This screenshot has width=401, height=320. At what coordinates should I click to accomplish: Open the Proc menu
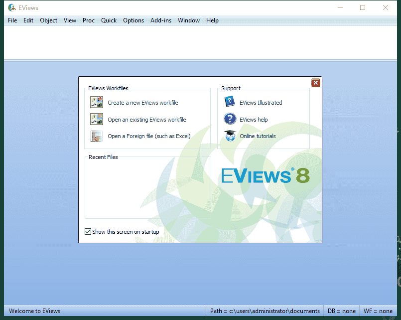coord(89,20)
